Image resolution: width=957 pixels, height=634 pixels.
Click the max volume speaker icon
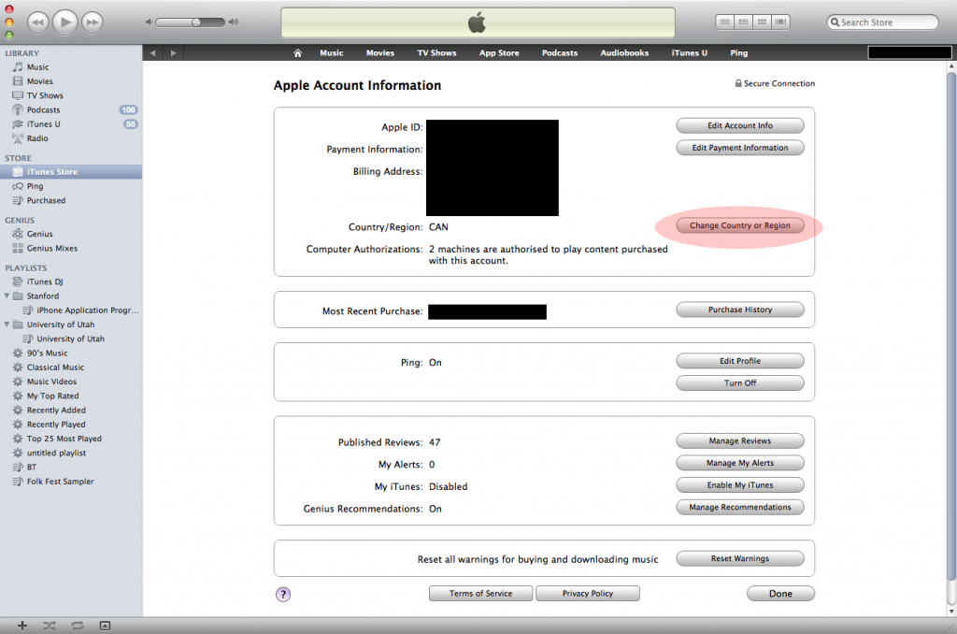(233, 22)
